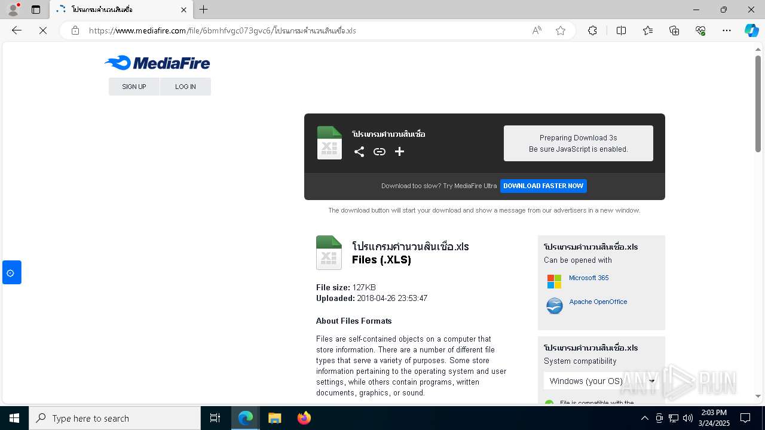Click the Apache OpenOffice logo icon
The height and width of the screenshot is (430, 765).
tap(555, 306)
